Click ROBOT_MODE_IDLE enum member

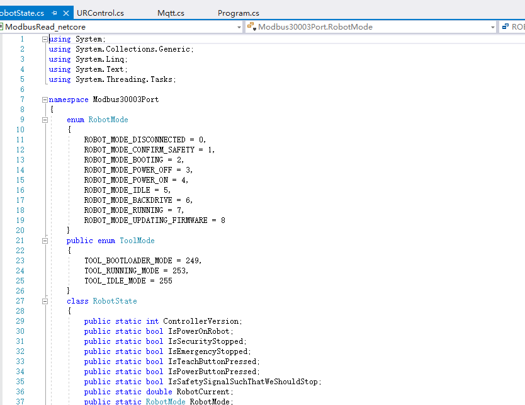(117, 190)
